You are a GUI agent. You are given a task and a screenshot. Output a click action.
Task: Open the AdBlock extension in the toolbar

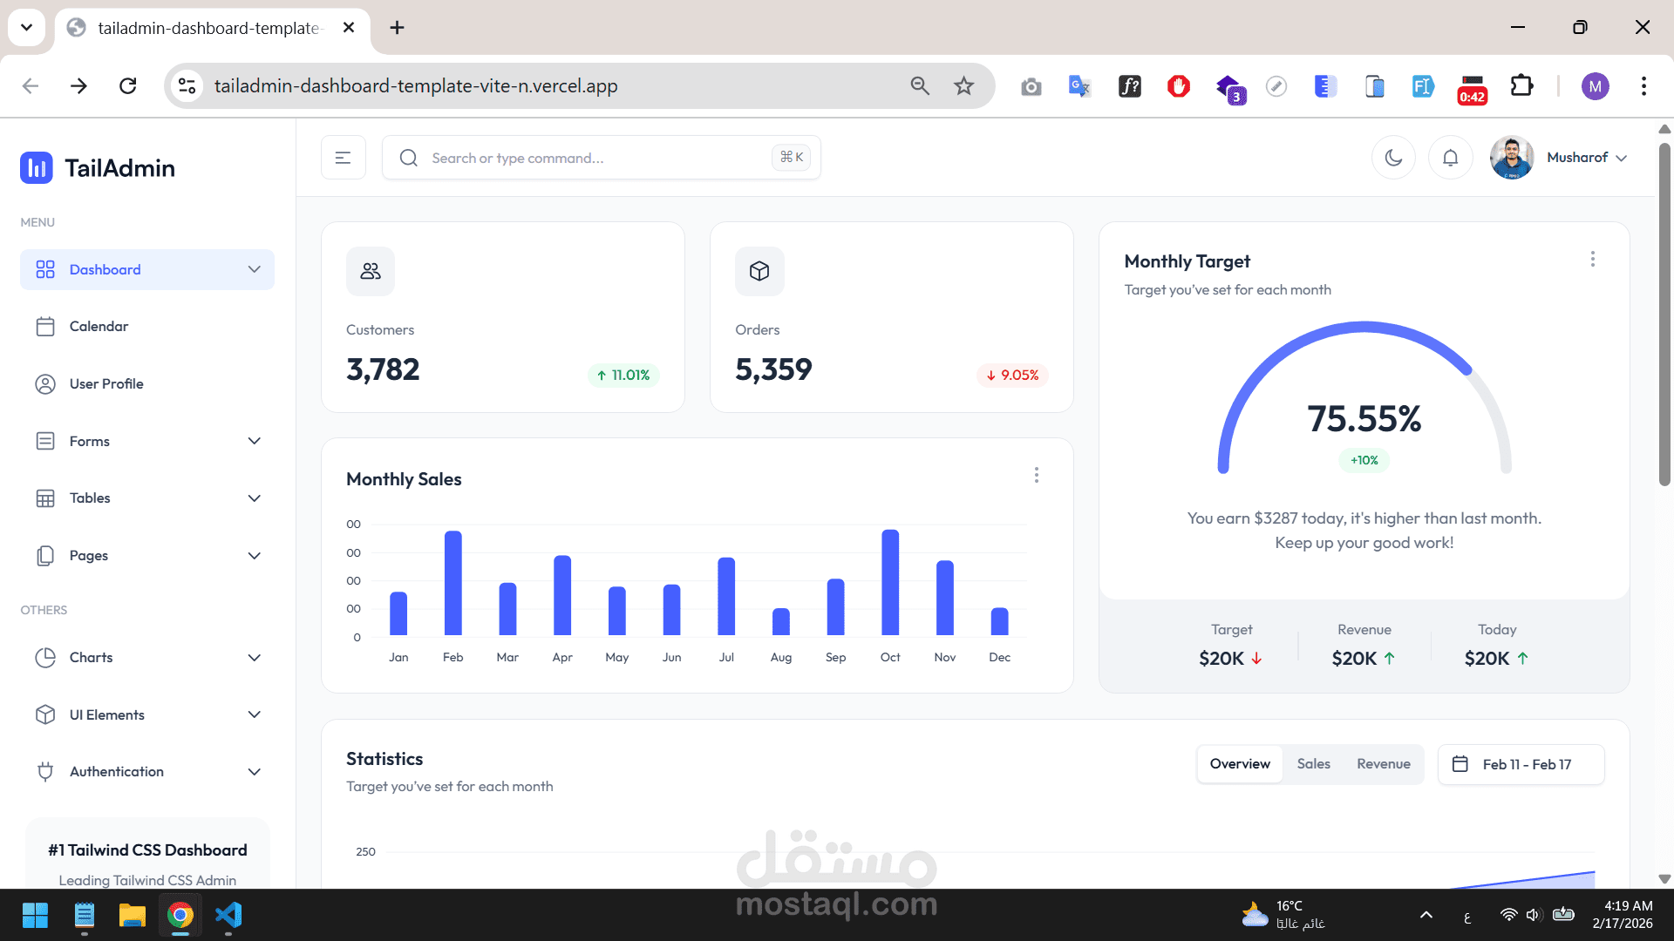pyautogui.click(x=1178, y=85)
